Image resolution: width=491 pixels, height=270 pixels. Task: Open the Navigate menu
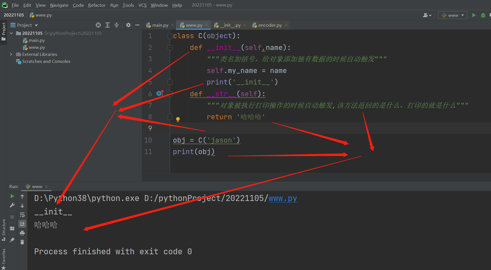(x=59, y=5)
